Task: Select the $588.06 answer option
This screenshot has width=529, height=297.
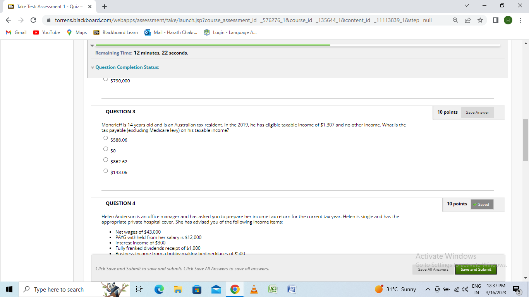Action: (106, 138)
